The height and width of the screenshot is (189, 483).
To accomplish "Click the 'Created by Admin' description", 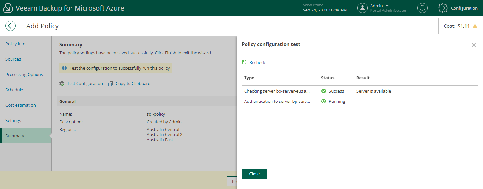I will (164, 122).
